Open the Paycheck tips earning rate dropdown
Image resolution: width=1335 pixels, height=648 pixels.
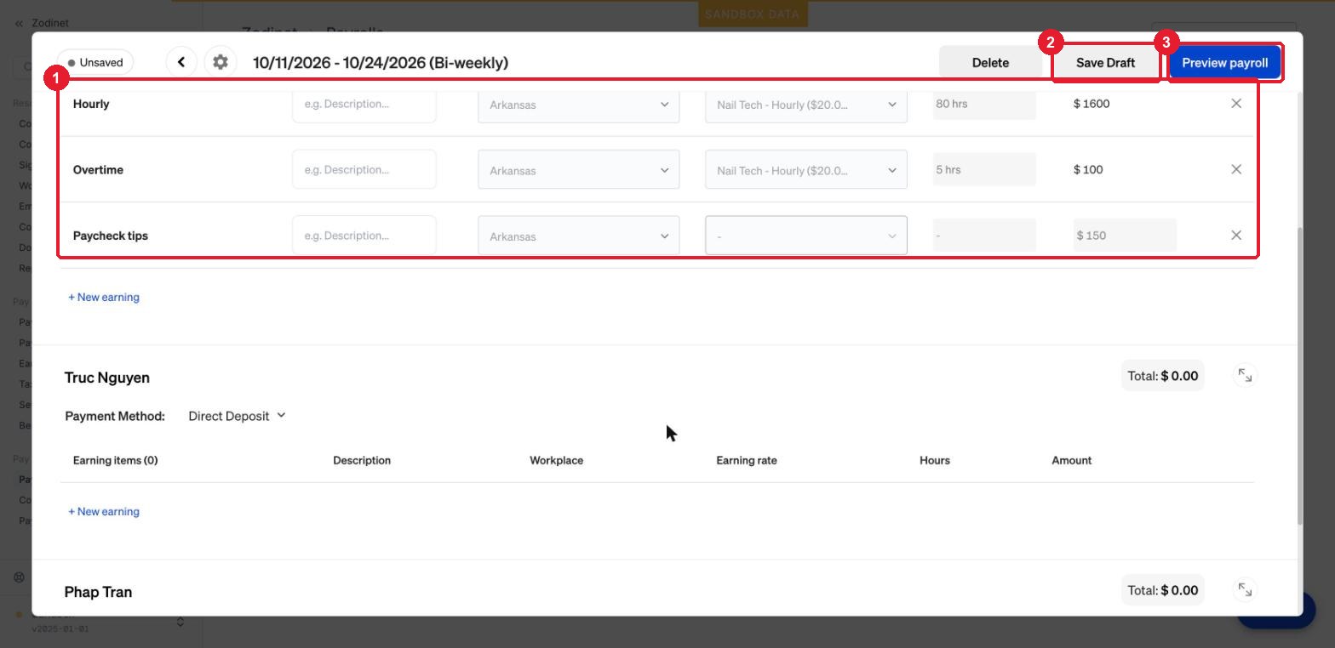(x=806, y=236)
